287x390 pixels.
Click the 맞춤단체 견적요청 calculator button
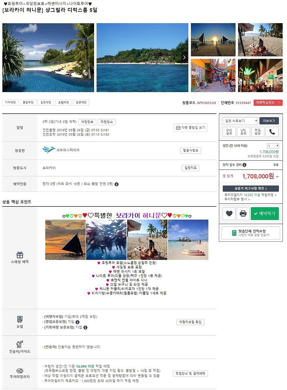click(251, 233)
